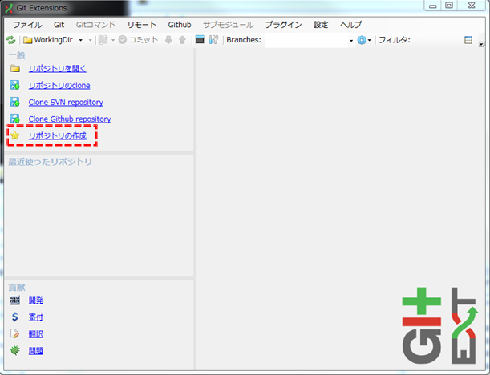Click the grayed branch tree toolbar icon
The width and height of the screenshot is (490, 375).
tap(103, 40)
